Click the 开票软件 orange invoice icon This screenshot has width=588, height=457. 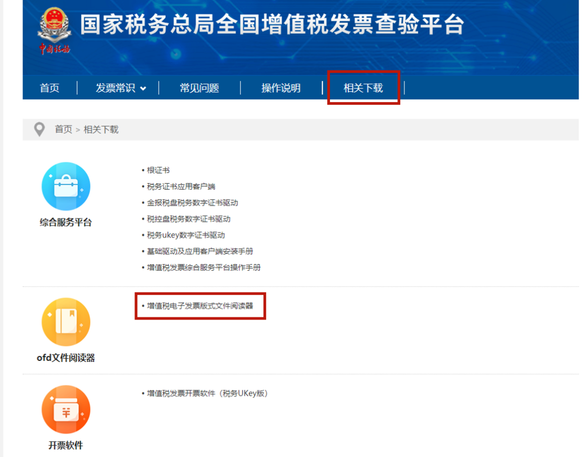click(66, 409)
